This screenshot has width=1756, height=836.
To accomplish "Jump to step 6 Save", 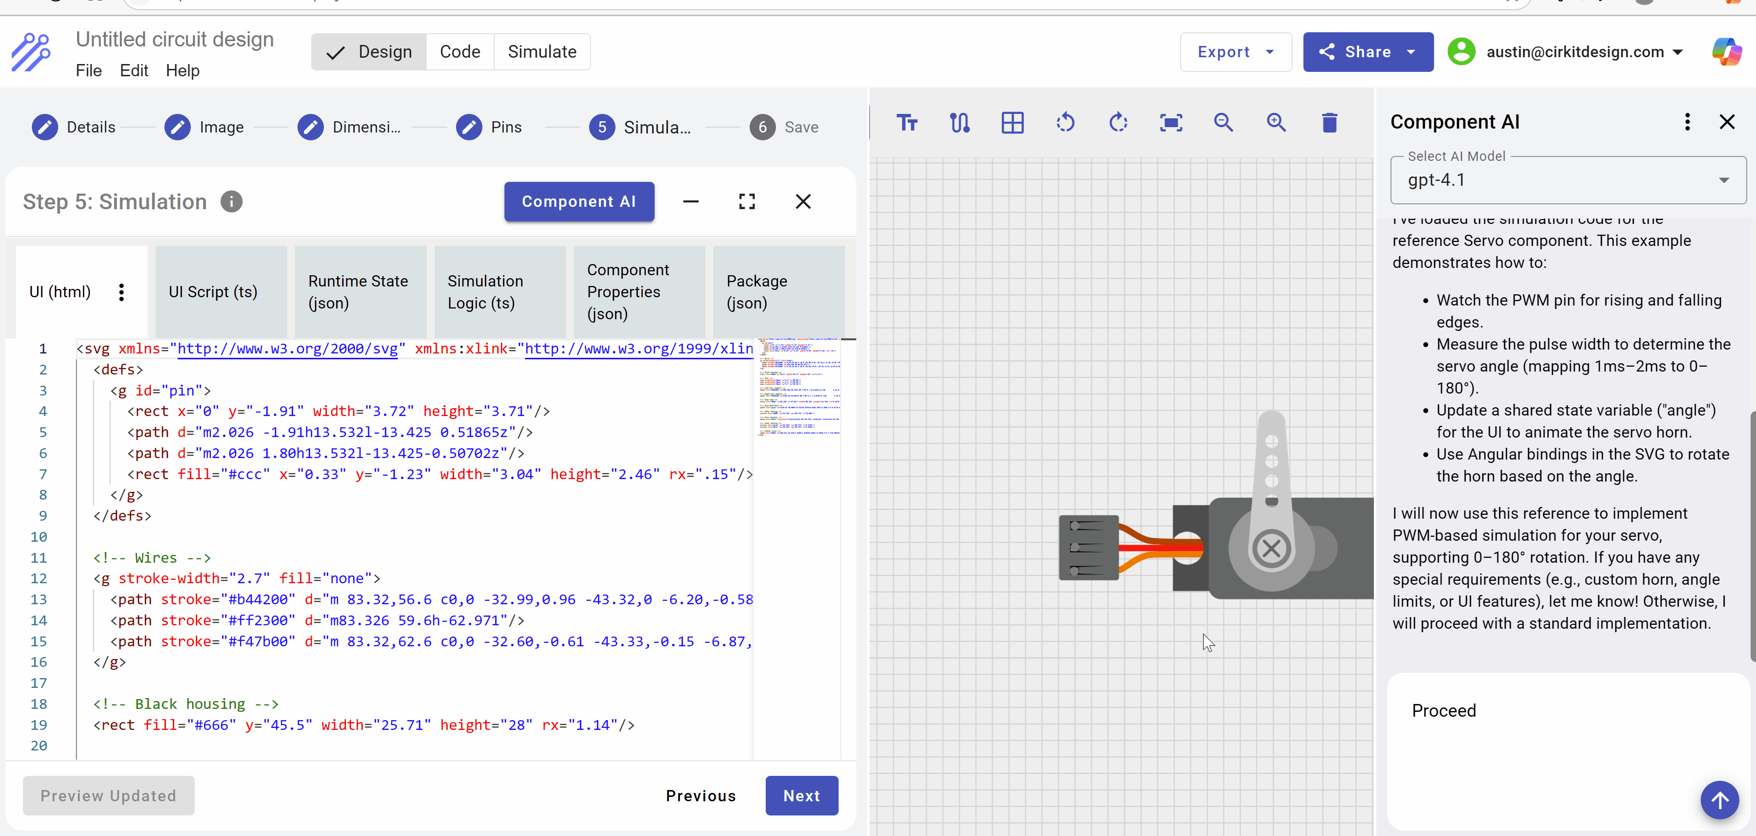I will pyautogui.click(x=784, y=128).
